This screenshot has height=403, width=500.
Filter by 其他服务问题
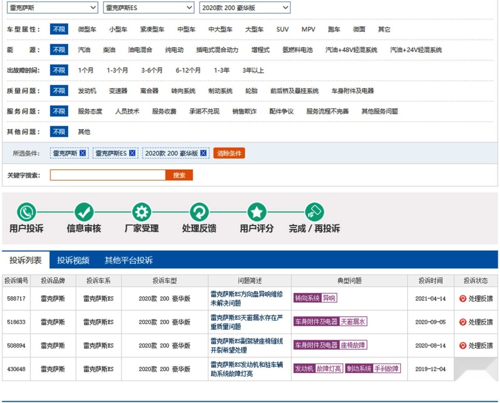click(x=380, y=111)
